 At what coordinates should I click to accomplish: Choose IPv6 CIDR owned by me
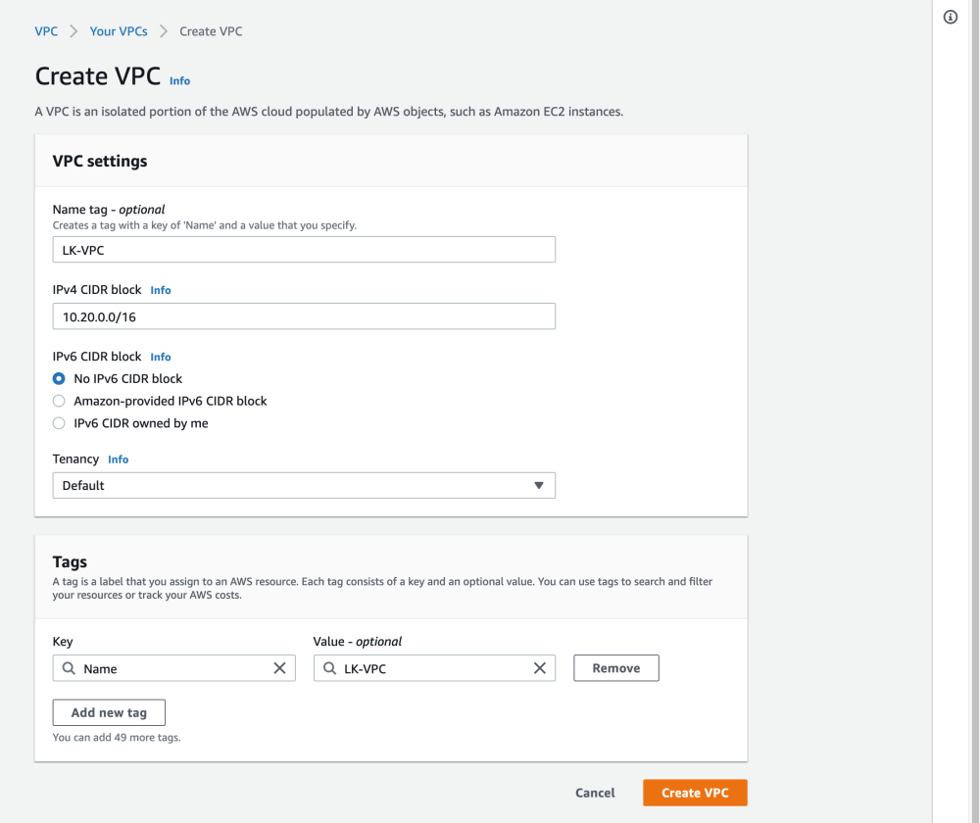pos(59,423)
